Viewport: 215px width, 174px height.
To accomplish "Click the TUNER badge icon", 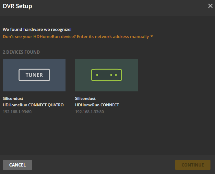I will 34,75.
